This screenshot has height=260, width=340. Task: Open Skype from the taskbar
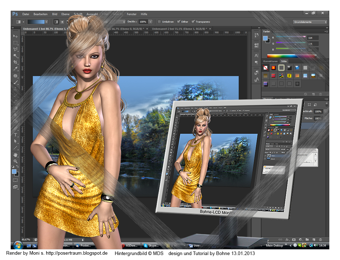pos(151,245)
